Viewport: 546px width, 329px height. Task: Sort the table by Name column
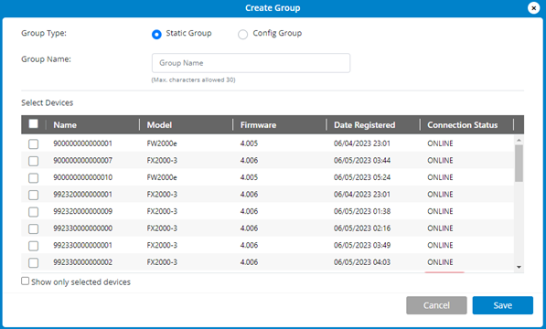click(65, 125)
